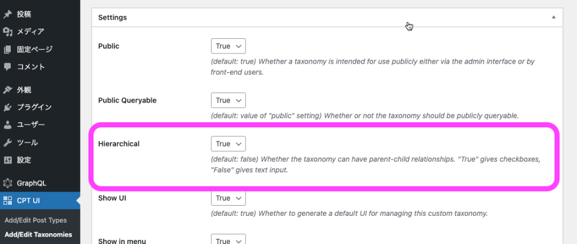Open Add/Edit Post Types submenu item

pos(35,220)
